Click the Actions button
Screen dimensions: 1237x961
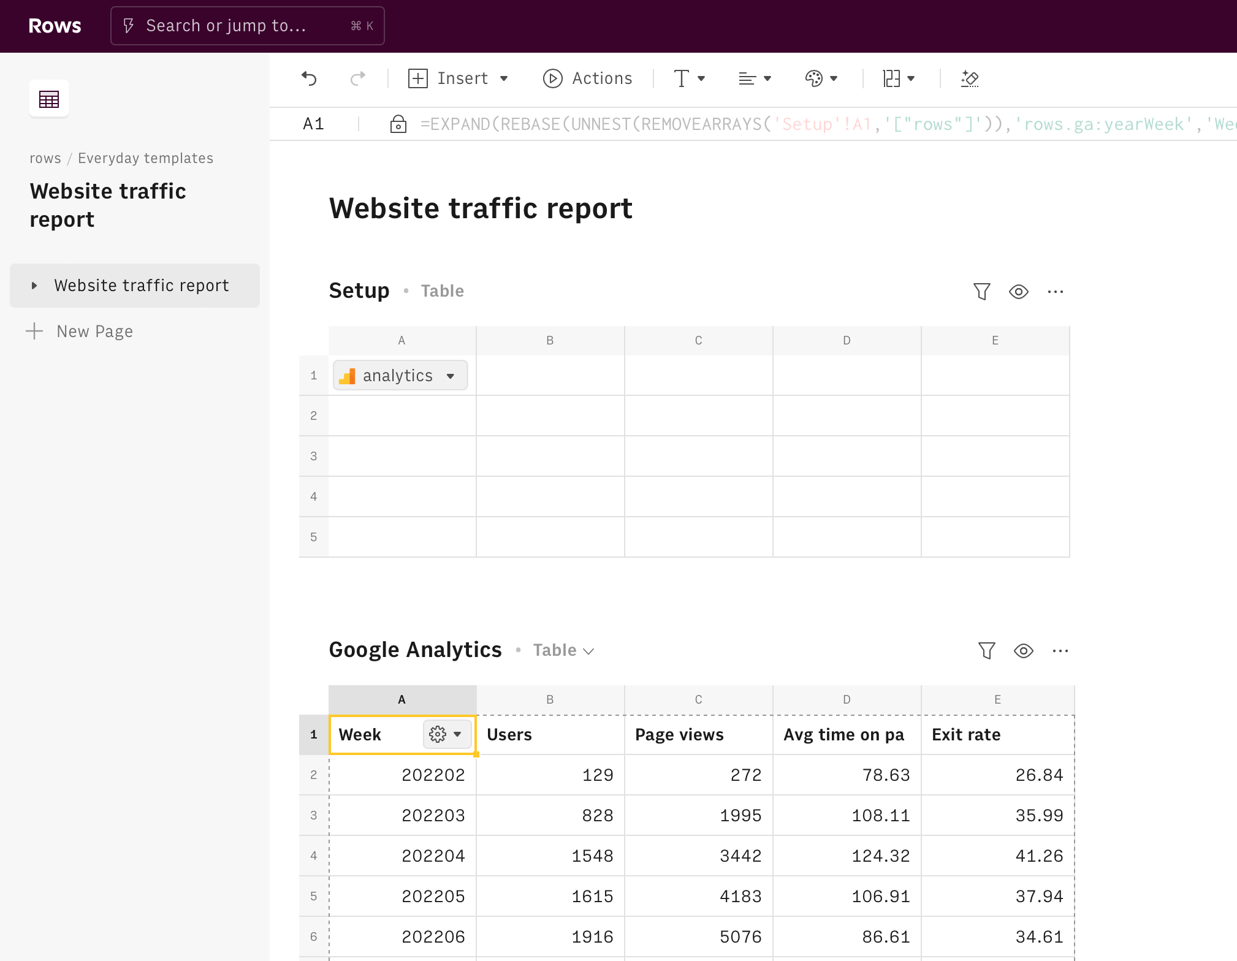587,78
